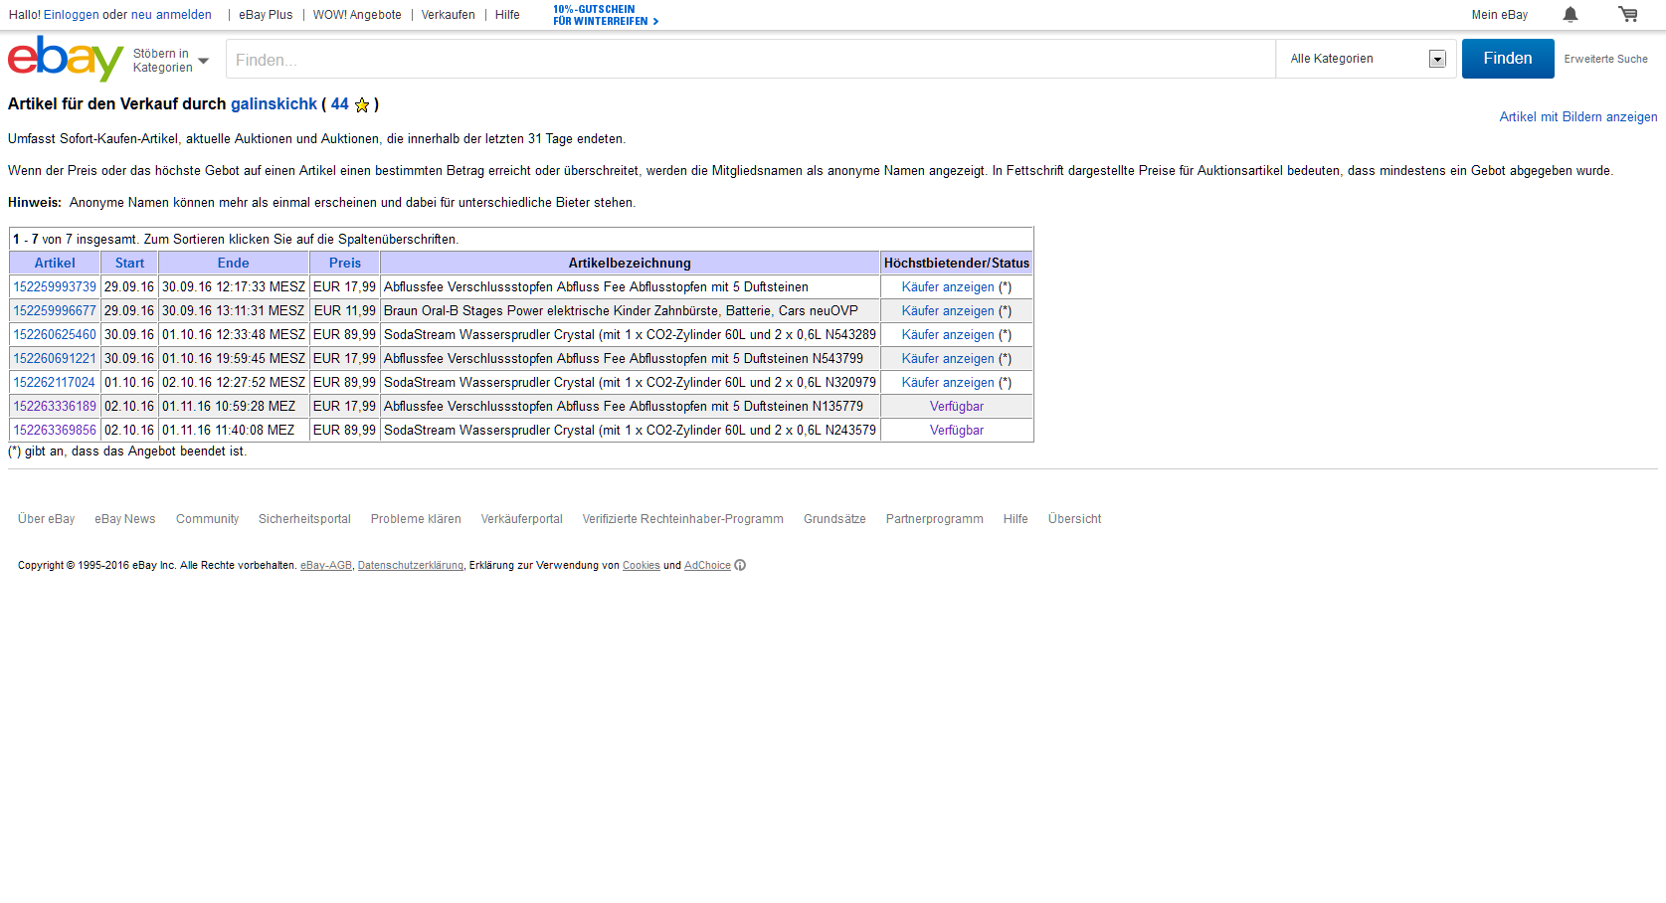Click Käufer anzeigen for Braun Oral-B row
Screen dimensions: 1666x903
(948, 311)
